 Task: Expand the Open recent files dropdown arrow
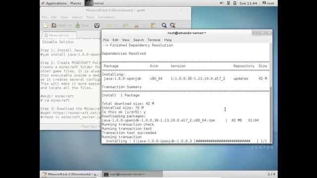[70, 25]
